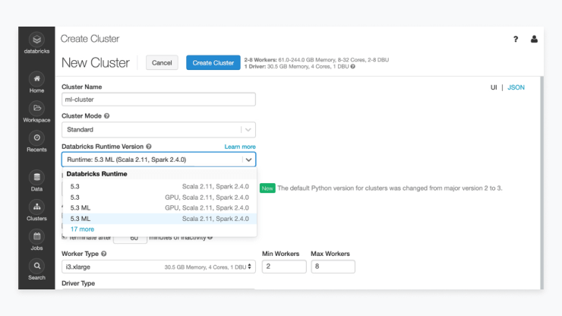Switch to the JSON view

coord(516,87)
